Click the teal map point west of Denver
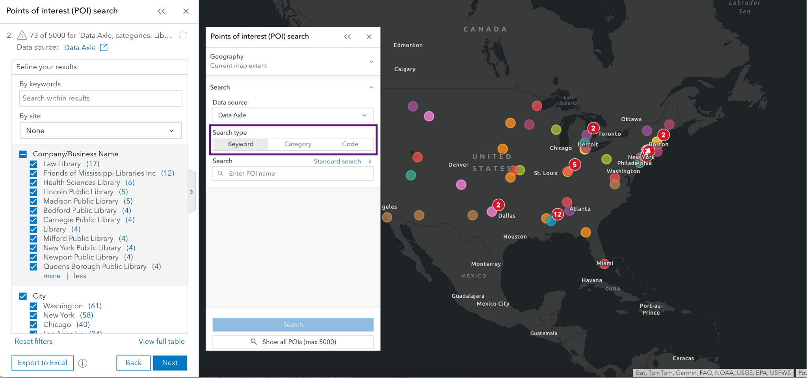 (x=411, y=175)
